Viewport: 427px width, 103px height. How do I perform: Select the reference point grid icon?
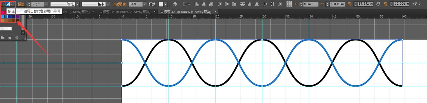(289, 4)
